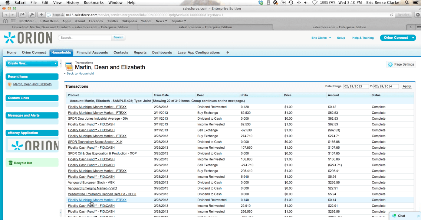Click the Page Settings gear icon
Image resolution: width=421 pixels, height=220 pixels.
point(390,64)
